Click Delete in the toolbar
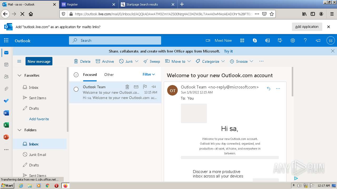Image resolution: width=337 pixels, height=189 pixels. click(82, 61)
